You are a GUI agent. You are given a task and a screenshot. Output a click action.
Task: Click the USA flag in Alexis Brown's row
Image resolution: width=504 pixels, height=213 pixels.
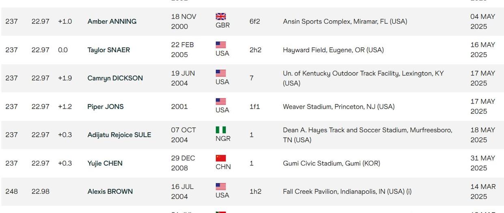tap(221, 187)
